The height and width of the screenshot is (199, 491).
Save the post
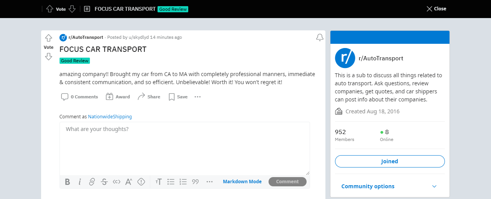[x=178, y=97]
